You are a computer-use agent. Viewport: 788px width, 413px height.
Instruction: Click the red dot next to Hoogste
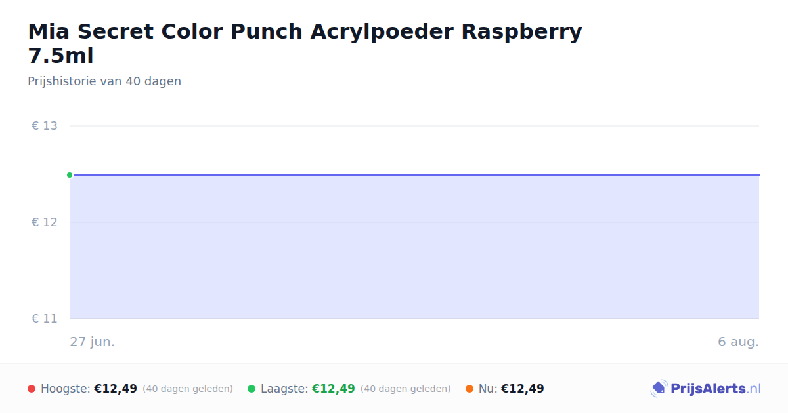[32, 389]
